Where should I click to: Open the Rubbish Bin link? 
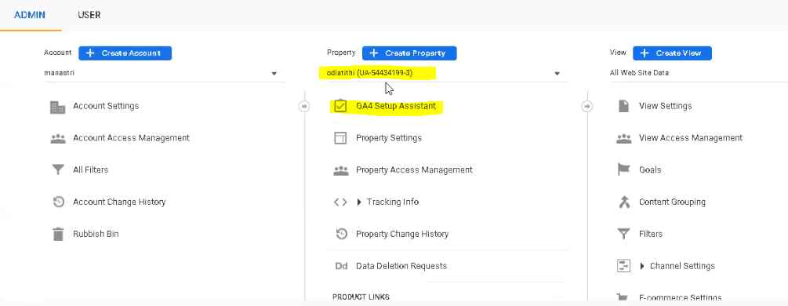96,234
